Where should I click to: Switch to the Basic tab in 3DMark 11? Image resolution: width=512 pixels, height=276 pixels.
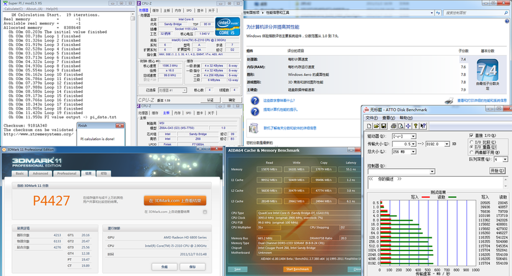click(x=20, y=173)
